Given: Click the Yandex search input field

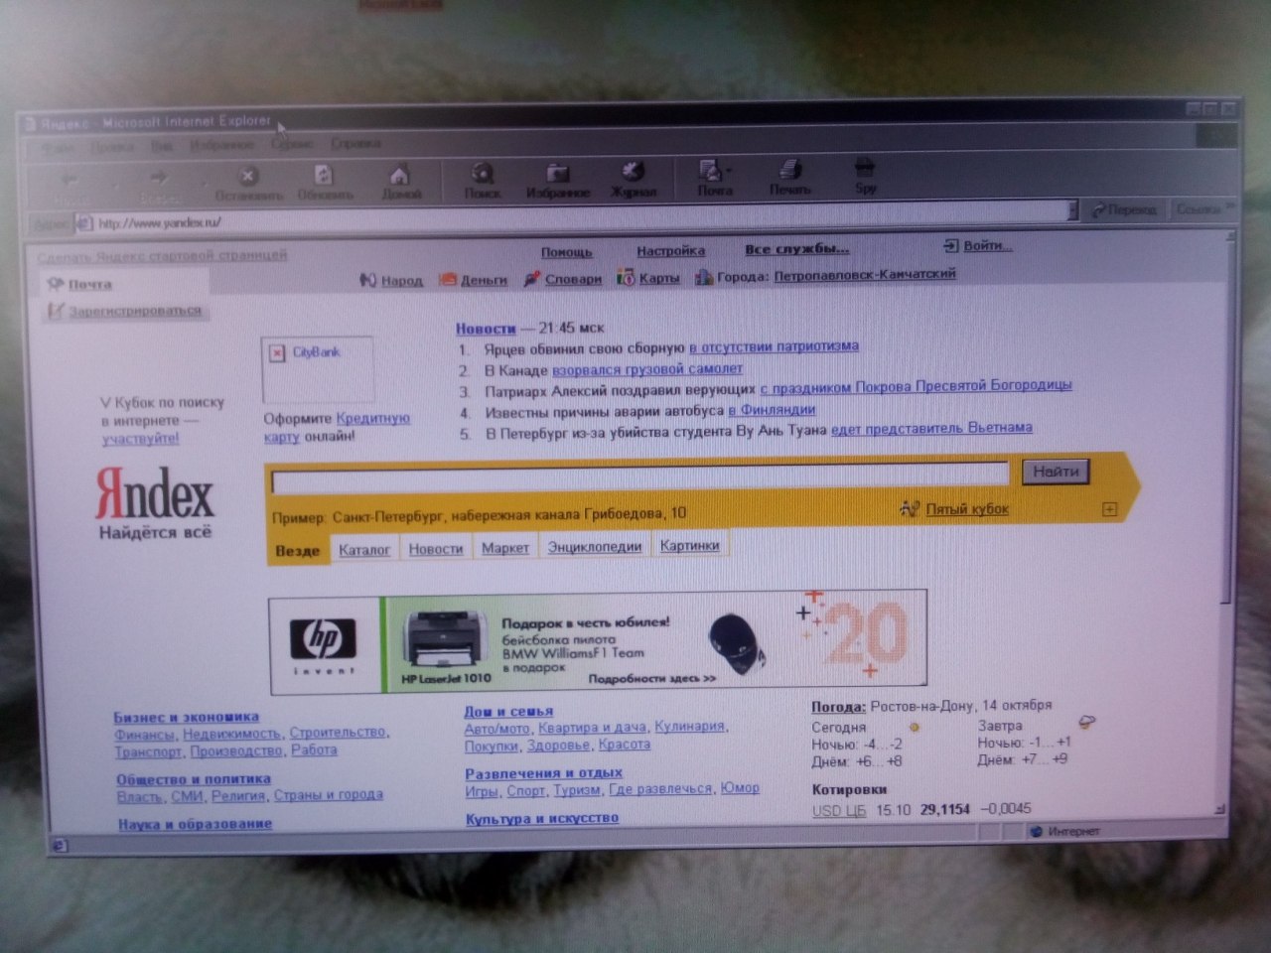Looking at the screenshot, I should pyautogui.click(x=640, y=477).
